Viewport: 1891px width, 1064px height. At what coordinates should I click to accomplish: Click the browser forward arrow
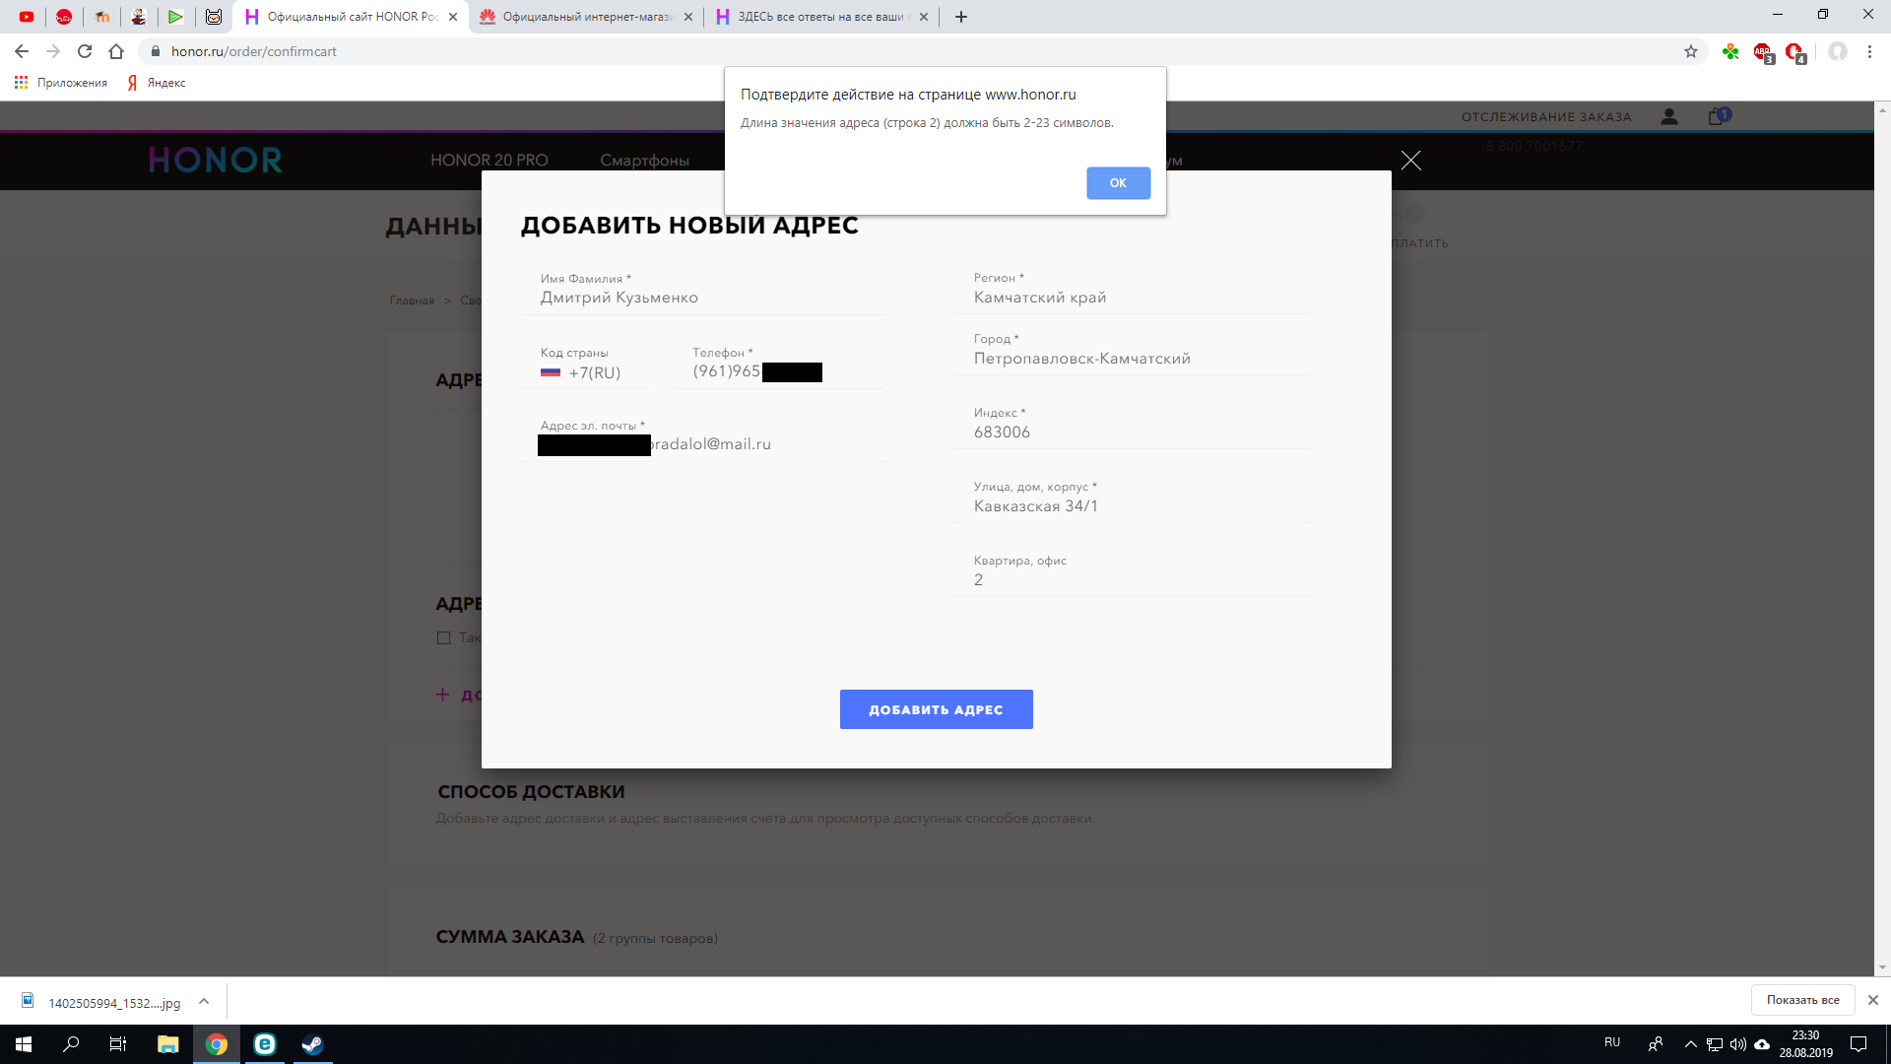(x=53, y=51)
